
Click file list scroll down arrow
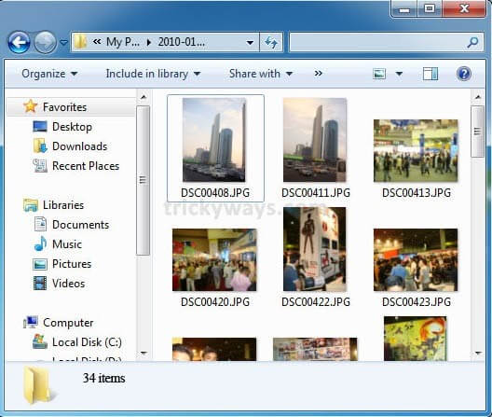tap(478, 354)
